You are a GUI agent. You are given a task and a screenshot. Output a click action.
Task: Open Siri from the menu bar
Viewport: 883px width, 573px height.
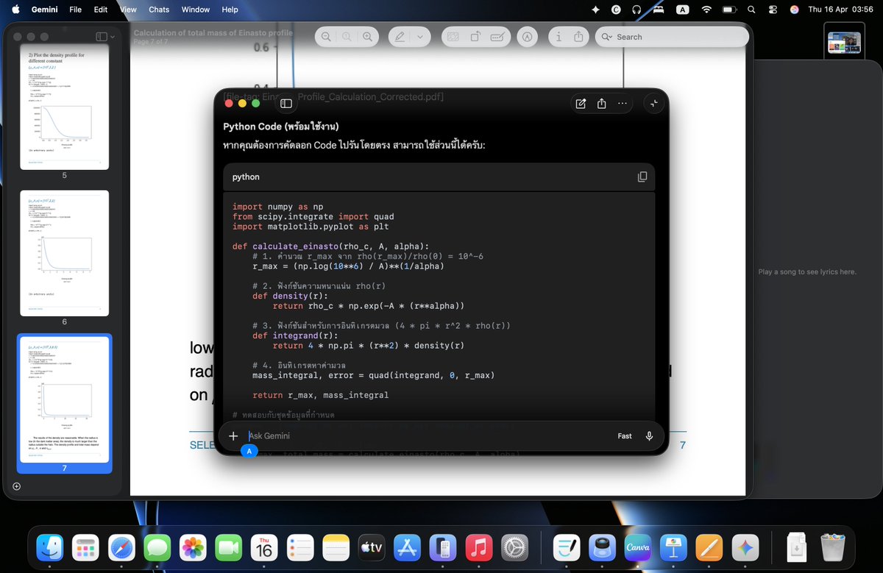coord(794,10)
